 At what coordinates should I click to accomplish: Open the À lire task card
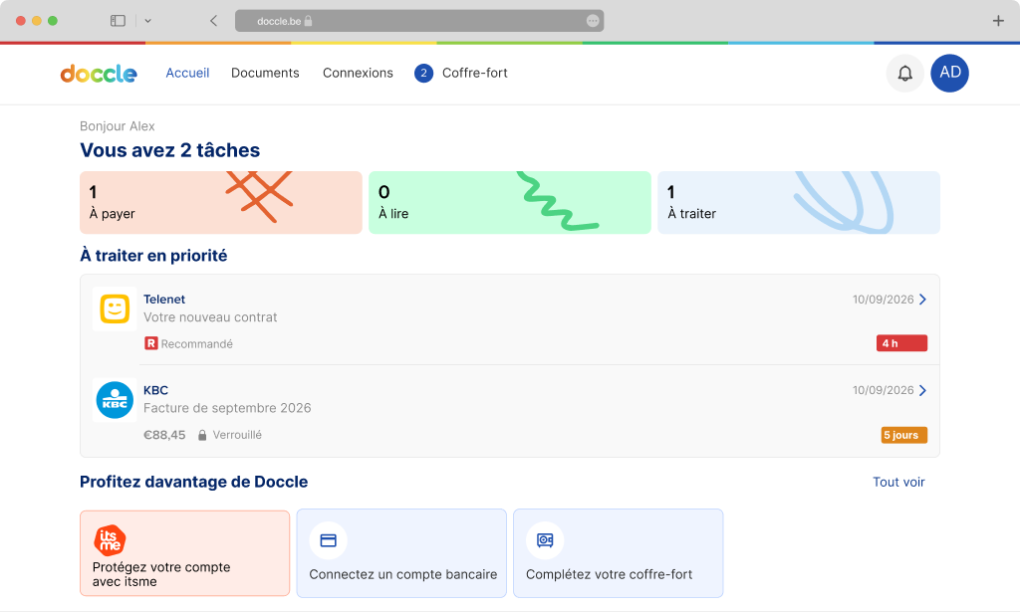point(509,203)
